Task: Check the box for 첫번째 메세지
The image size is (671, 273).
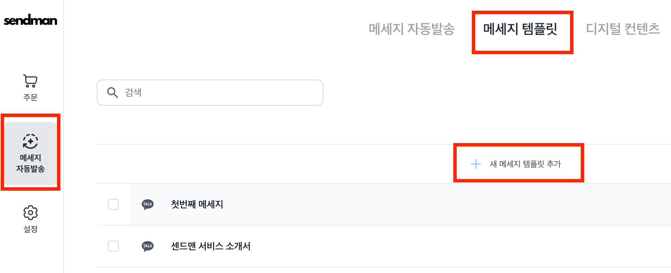Action: 113,204
